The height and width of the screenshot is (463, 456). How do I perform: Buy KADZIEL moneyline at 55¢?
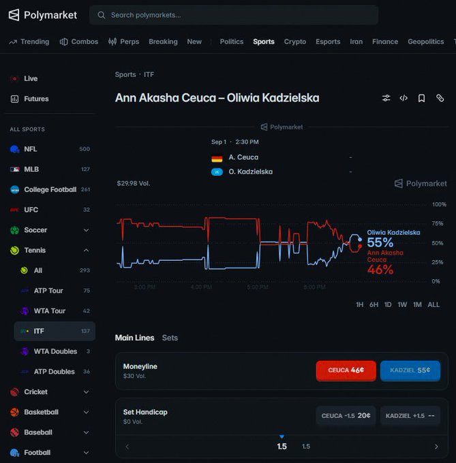pyautogui.click(x=410, y=370)
